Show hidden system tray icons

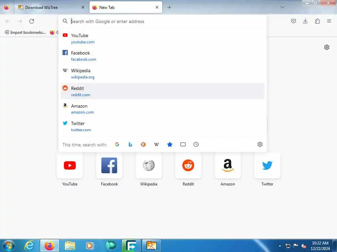(x=280, y=246)
